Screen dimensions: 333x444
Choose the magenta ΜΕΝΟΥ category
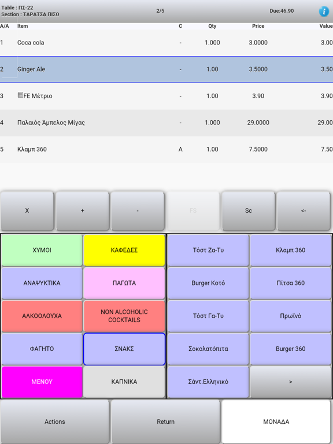pos(42,382)
